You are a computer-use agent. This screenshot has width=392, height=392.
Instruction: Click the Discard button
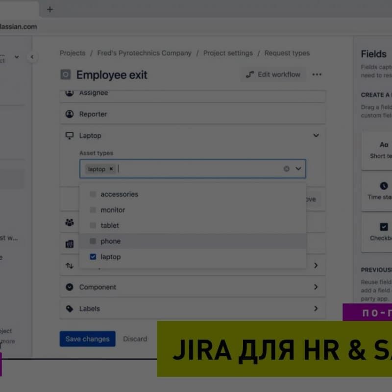135,339
